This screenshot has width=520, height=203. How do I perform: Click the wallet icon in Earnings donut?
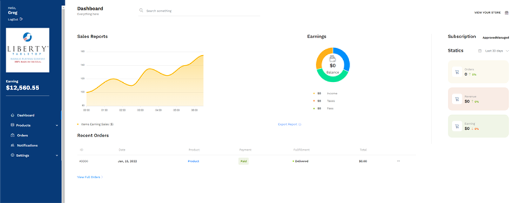click(332, 59)
